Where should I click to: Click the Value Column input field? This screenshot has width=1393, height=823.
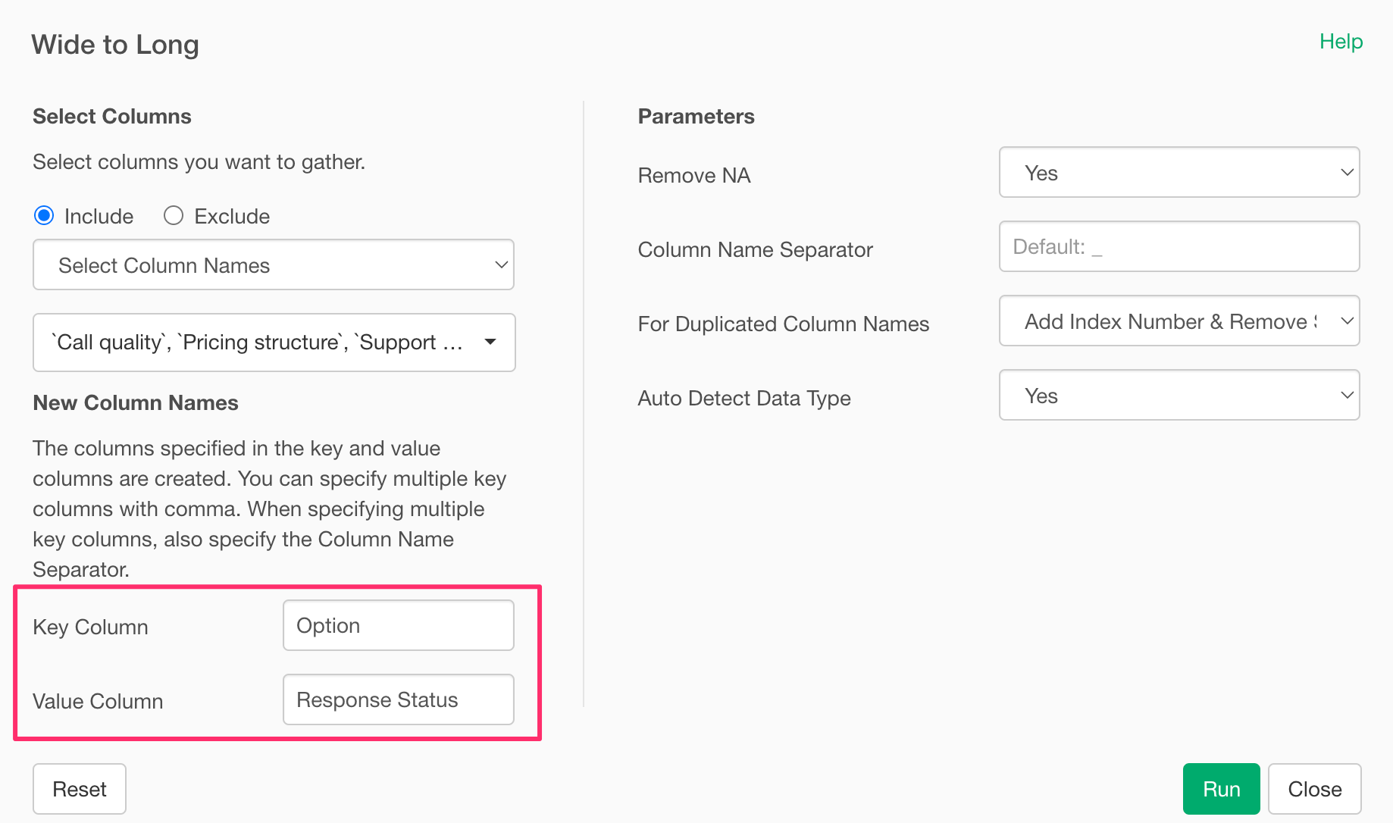[398, 700]
